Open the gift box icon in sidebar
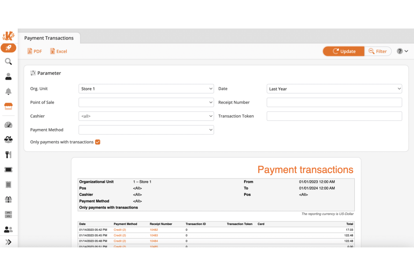This screenshot has height=276, width=414. [8, 200]
